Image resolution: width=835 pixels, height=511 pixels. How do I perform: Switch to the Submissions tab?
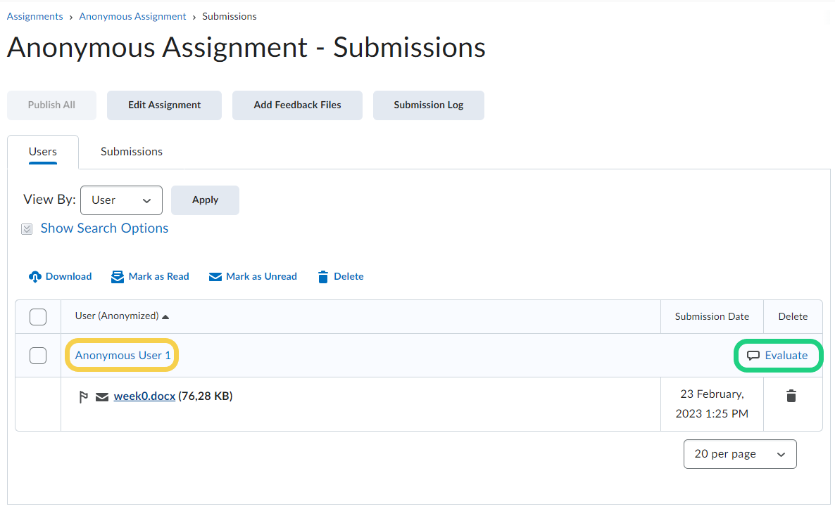tap(132, 152)
